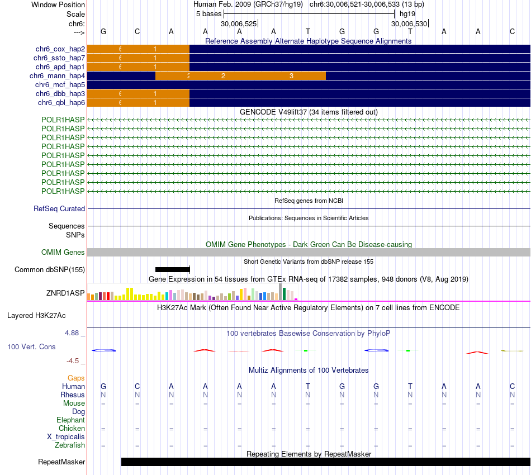Viewport: 531px width, 475px height.
Task: Click the X_tropicalis species label
Action: (66, 437)
